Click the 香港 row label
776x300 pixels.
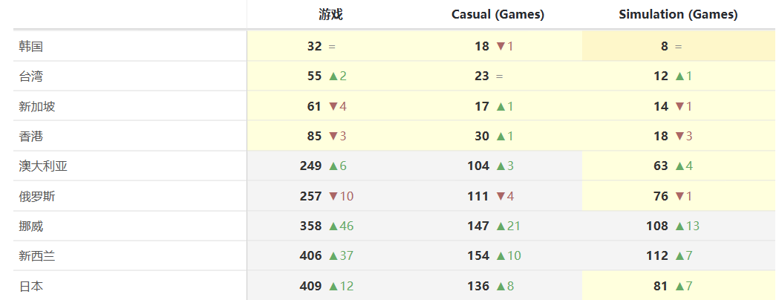[x=31, y=137]
